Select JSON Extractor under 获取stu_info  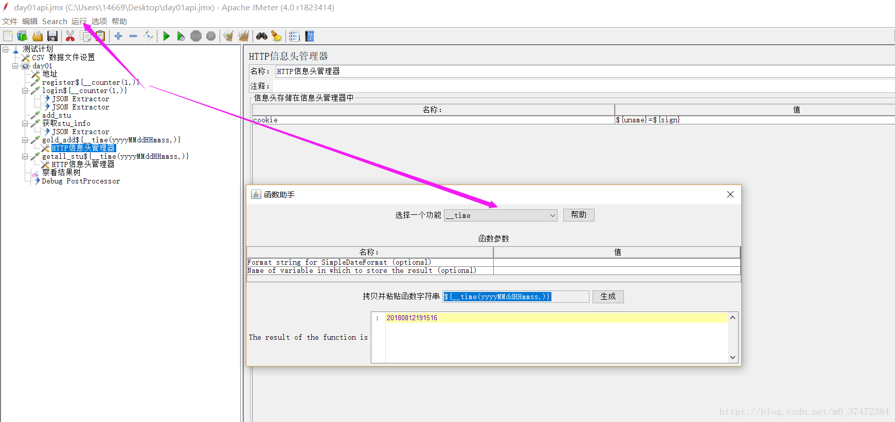[x=80, y=132]
